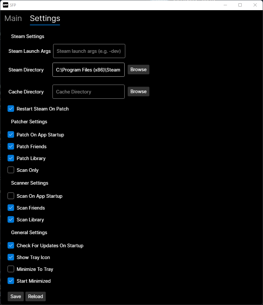
Task: Click the Steam Launch Args input field
Action: pos(89,51)
